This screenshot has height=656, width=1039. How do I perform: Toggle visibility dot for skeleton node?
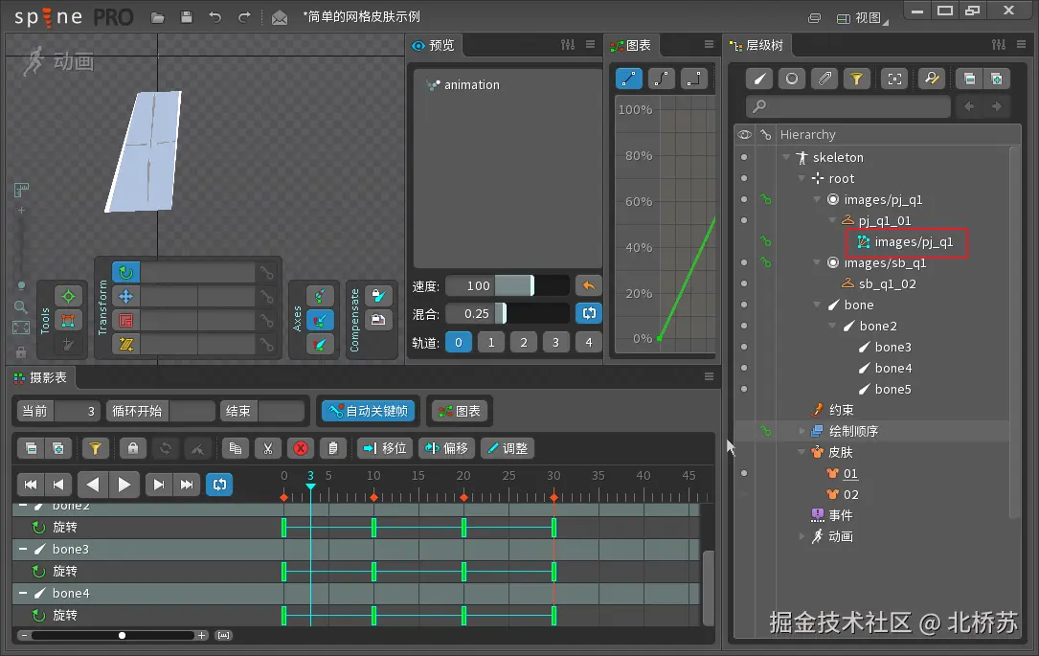click(743, 157)
